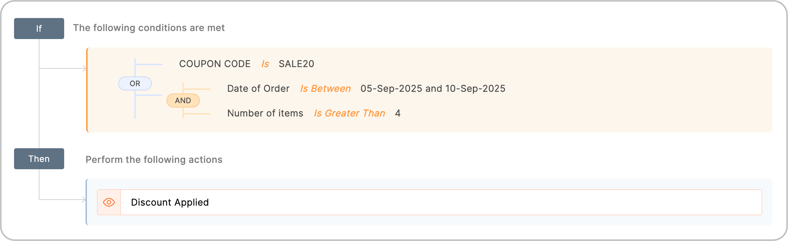This screenshot has height=241, width=788.
Task: Select the Then badge
Action: tap(39, 159)
